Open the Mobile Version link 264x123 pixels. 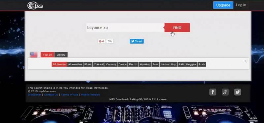pyautogui.click(x=90, y=95)
